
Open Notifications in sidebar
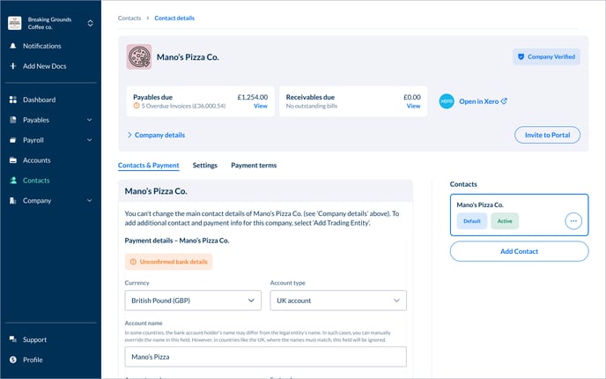[41, 46]
